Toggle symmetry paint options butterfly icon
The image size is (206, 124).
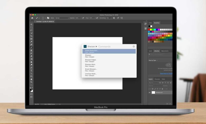point(122,18)
